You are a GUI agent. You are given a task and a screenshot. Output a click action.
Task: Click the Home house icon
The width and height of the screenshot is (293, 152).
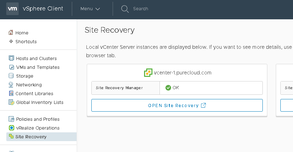[11, 33]
